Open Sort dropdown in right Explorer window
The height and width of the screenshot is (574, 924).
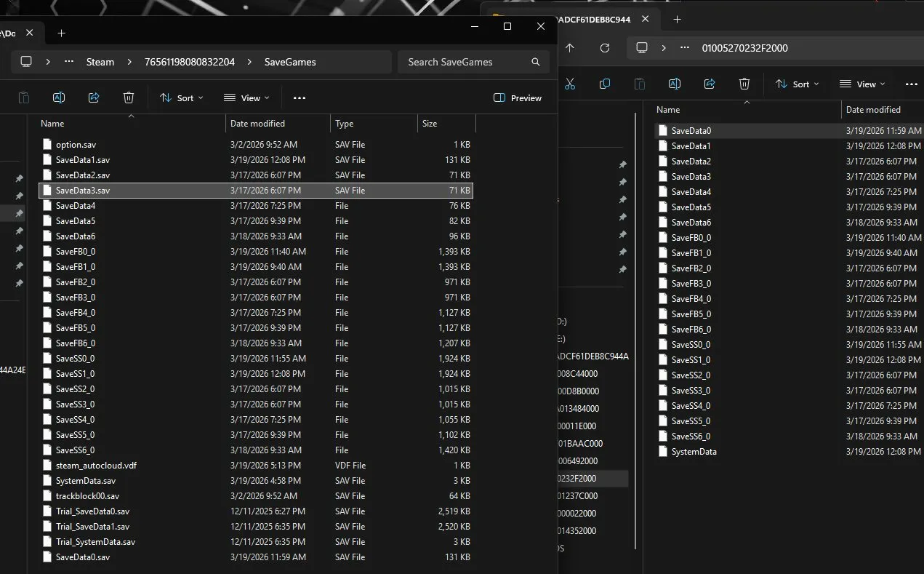coord(798,84)
